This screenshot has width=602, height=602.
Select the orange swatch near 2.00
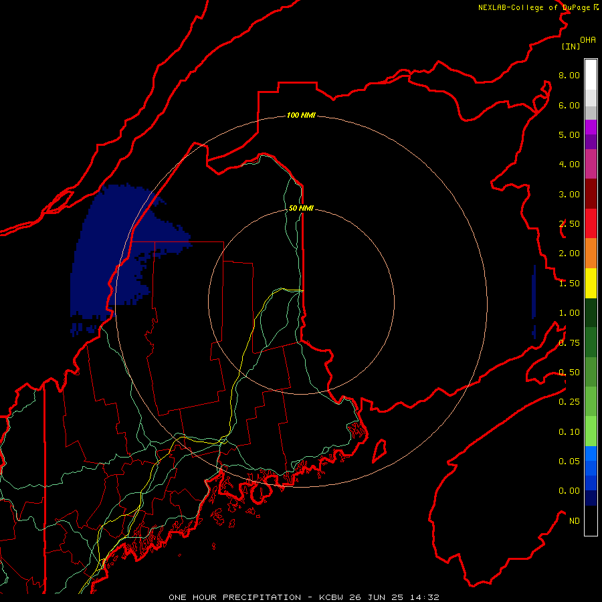[591, 254]
